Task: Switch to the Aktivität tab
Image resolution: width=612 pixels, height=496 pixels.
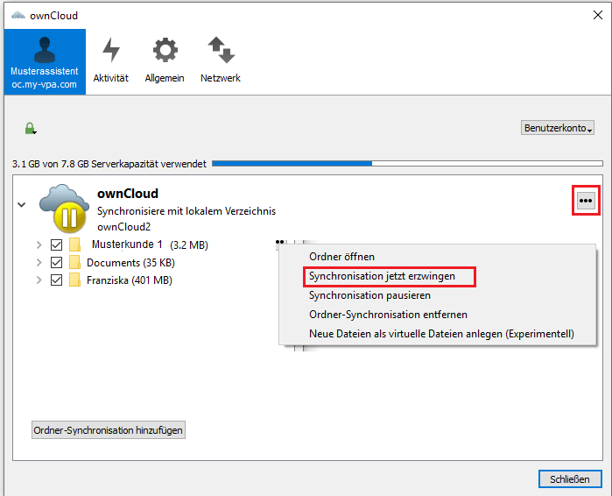Action: [111, 60]
